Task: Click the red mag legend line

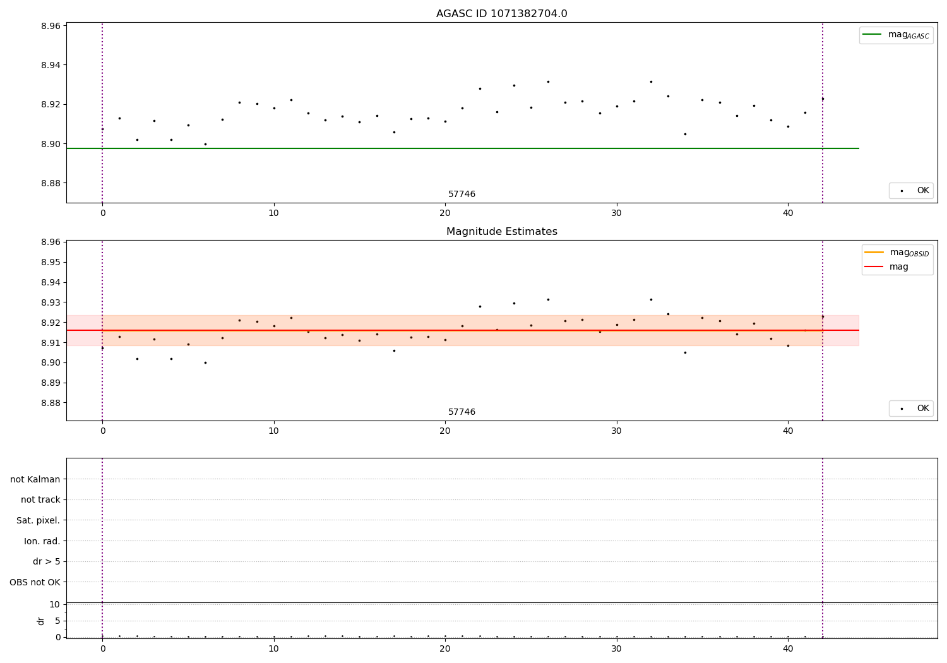Action: pyautogui.click(x=874, y=266)
